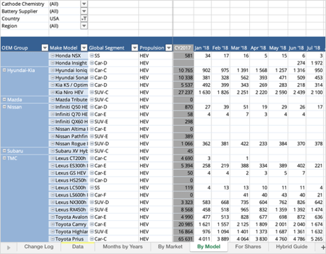Collapse the Subaru group
Image resolution: width=326 pixels, height=254 pixels.
4,150
